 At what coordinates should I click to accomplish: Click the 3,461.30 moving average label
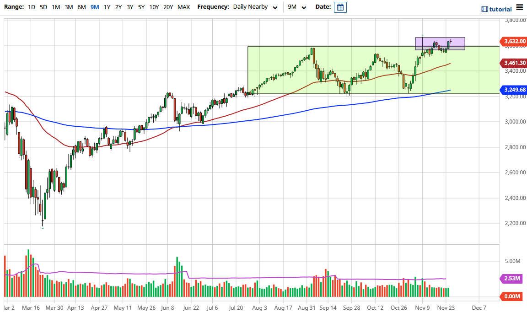click(514, 63)
